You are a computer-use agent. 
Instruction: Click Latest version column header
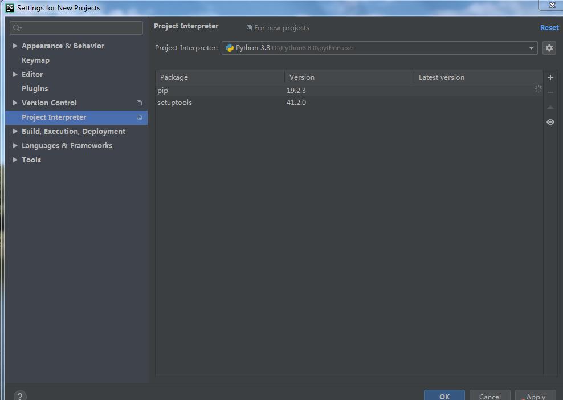(x=478, y=77)
